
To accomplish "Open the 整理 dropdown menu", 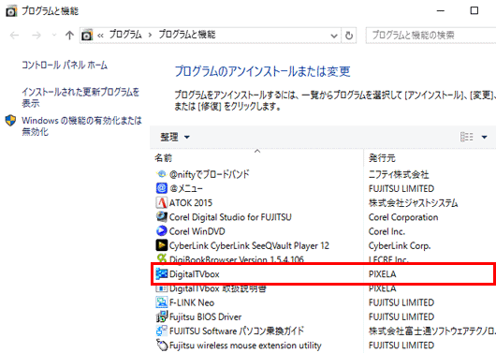I will [x=175, y=137].
